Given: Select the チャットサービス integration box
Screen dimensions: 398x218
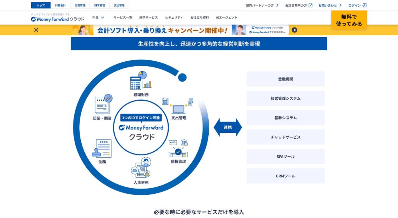Looking at the screenshot, I should [285, 137].
